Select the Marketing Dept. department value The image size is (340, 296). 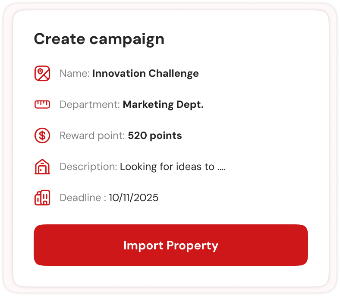click(x=163, y=104)
